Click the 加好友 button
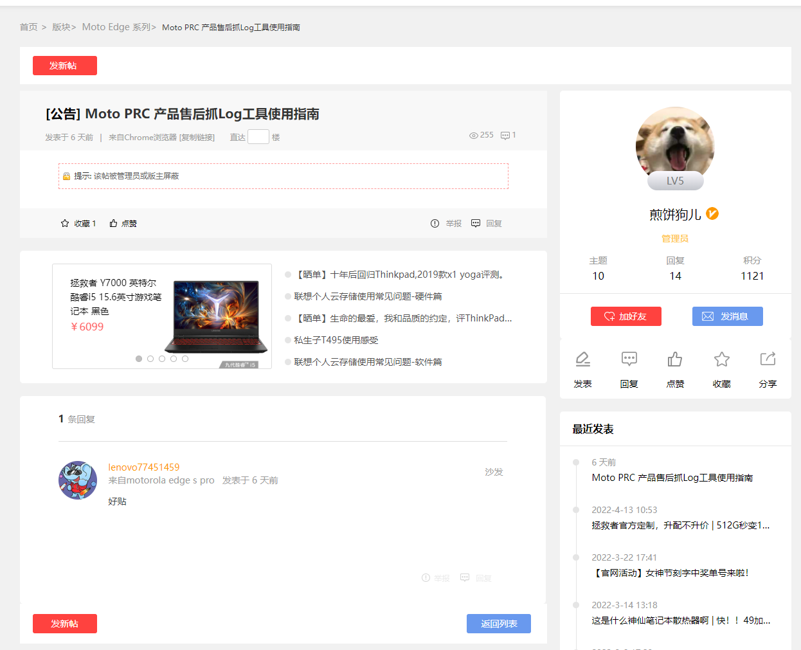The width and height of the screenshot is (801, 650). [626, 316]
